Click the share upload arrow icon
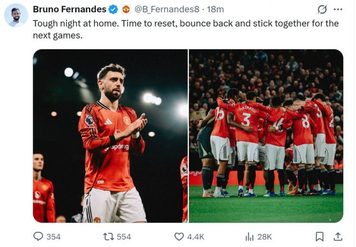356x247 pixels. [338, 236]
